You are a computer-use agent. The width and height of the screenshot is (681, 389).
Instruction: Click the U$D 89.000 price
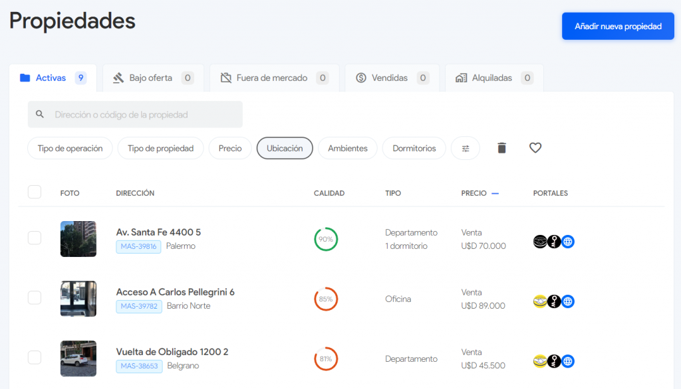(483, 306)
